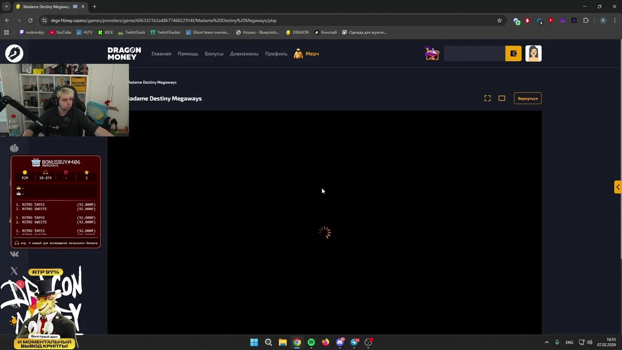Open the X social link
The width and height of the screenshot is (622, 350).
(14, 271)
